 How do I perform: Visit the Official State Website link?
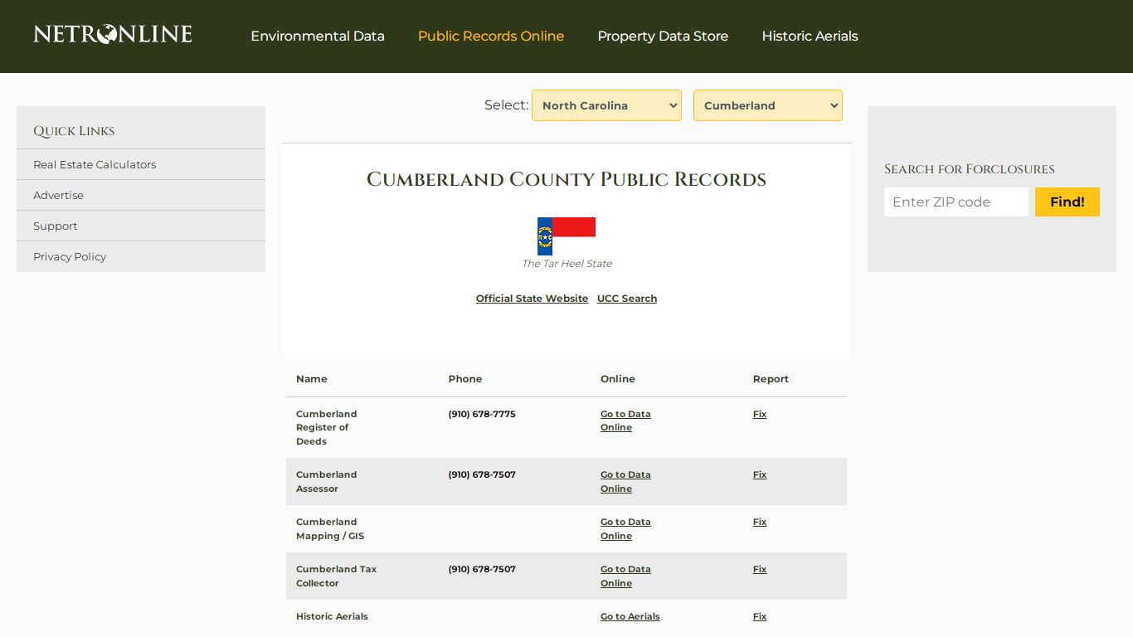(532, 299)
